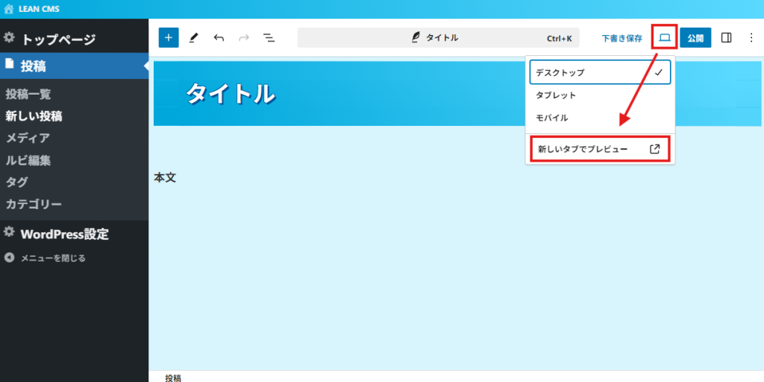Click the block inserter plus button
This screenshot has width=764, height=382.
(169, 37)
